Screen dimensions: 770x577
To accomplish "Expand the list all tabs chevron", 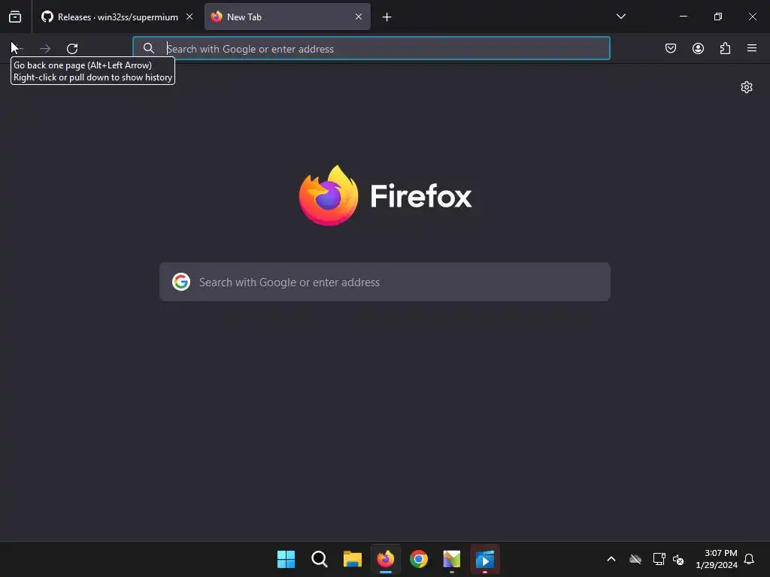I will [620, 17].
